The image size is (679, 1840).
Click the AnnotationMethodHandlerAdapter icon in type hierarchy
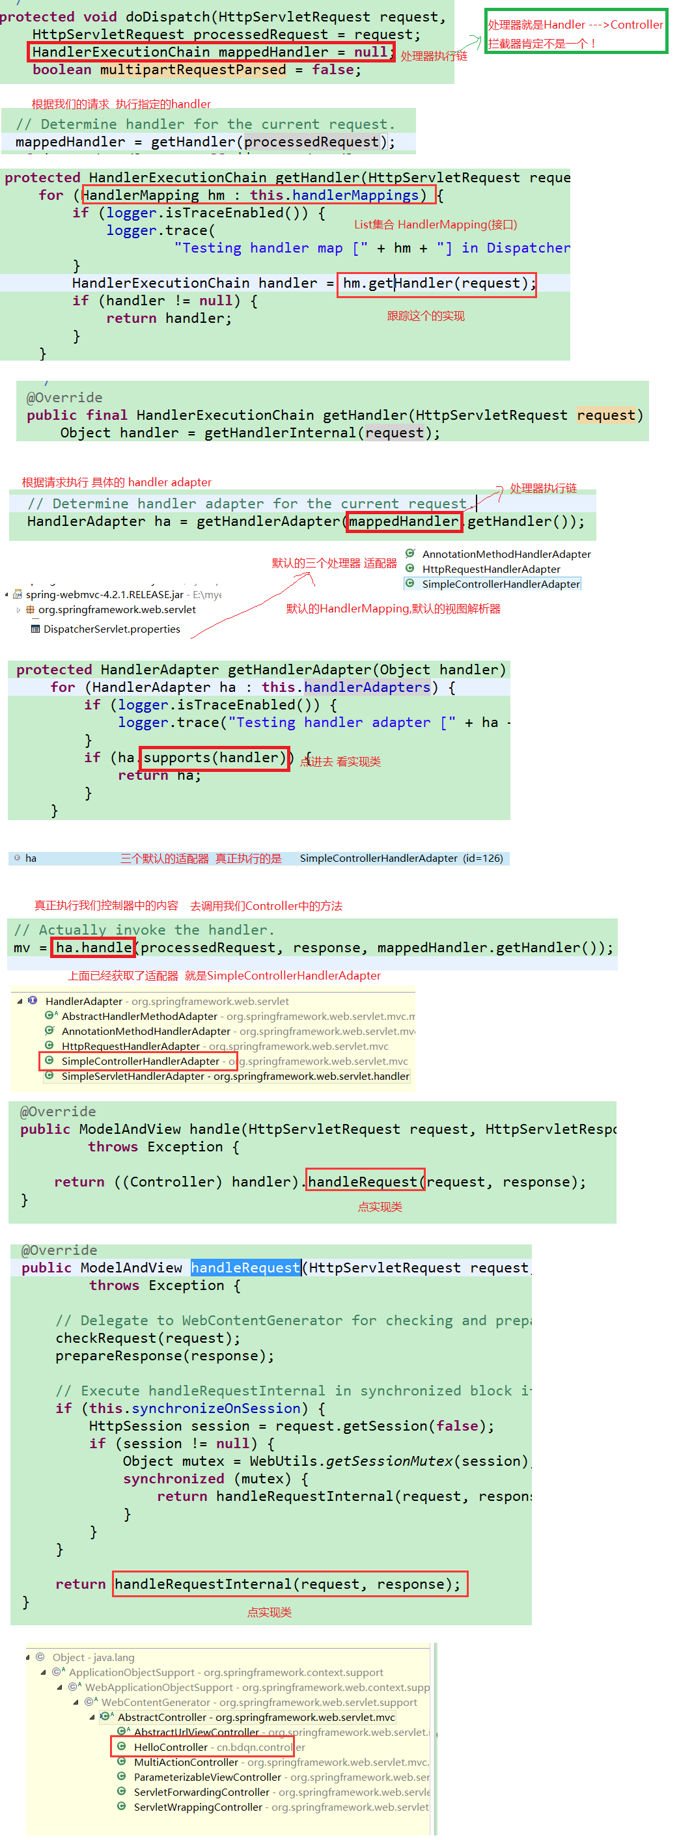click(50, 1030)
